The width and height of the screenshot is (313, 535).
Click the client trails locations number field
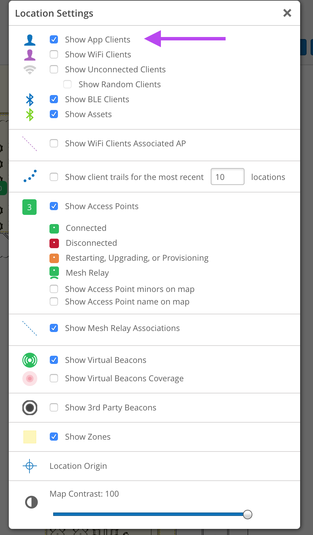227,177
